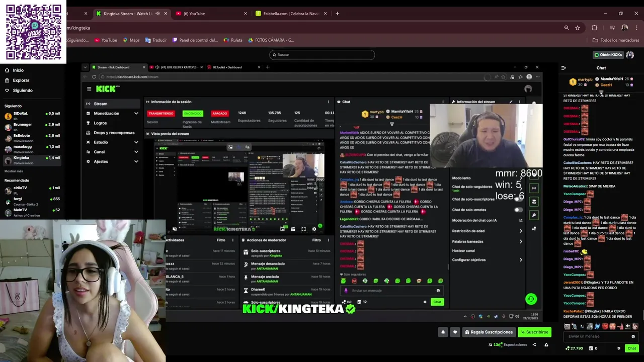Open recommended channel forg1
Image resolution: width=644 pixels, height=362 pixels.
tap(32, 201)
